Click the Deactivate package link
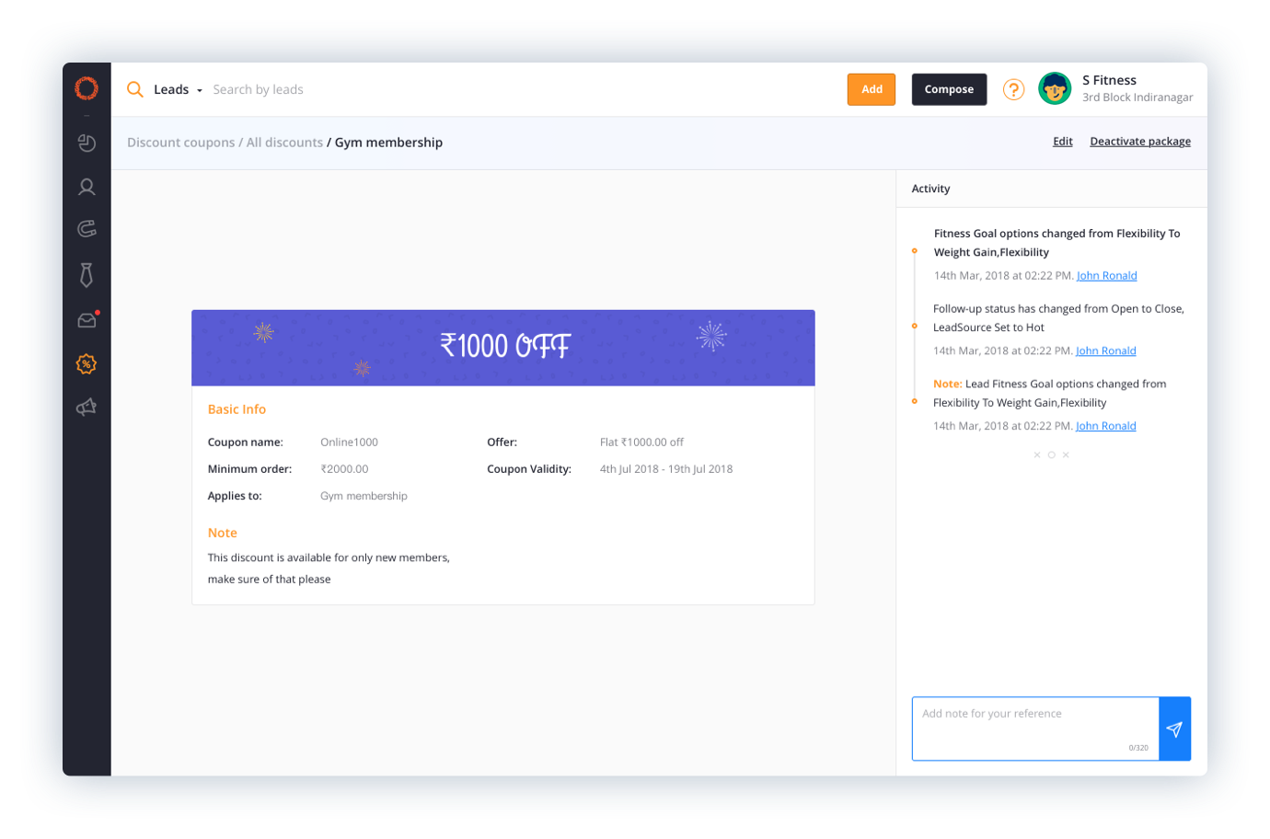 (x=1139, y=142)
